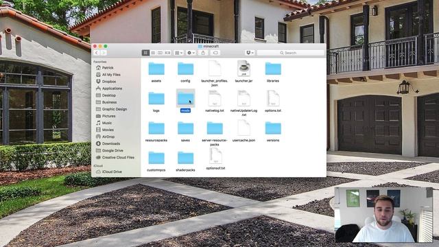Select the mods folder icon
Screen dimensions: 439x247
pyautogui.click(x=185, y=98)
